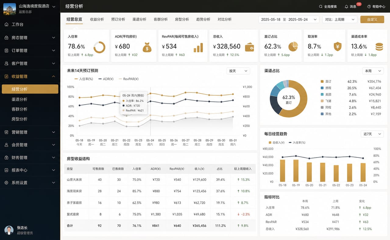This screenshot has width=390, height=240.
Task: Expand the 房态管理 sidebar menu
Action: 30,38
